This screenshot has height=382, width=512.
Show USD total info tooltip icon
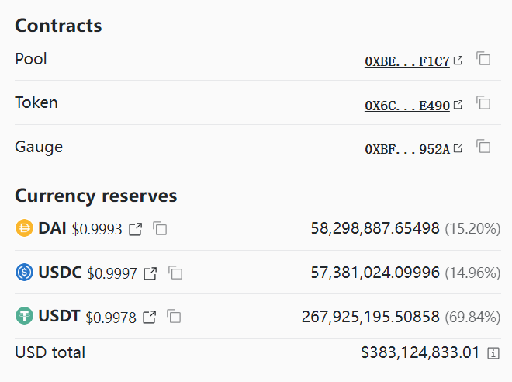coord(493,353)
